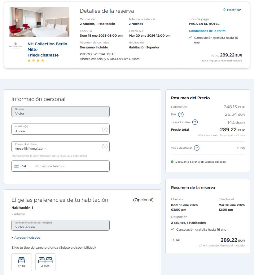
Task: Open NH Collection Berlin Mitte Friedrichstrasse link
Action: 47,49
